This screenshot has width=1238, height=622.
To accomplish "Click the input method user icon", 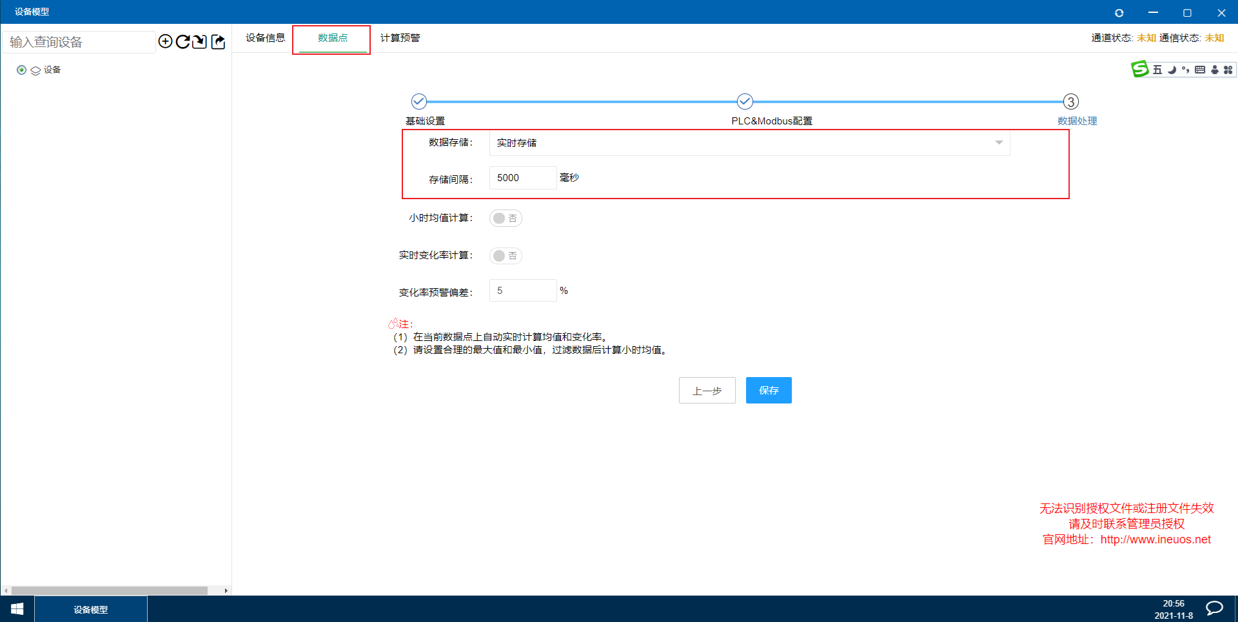I will click(1215, 70).
